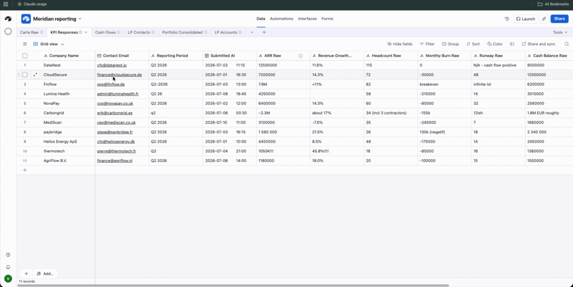Open Share and sync
The width and height of the screenshot is (573, 287).
(x=538, y=44)
